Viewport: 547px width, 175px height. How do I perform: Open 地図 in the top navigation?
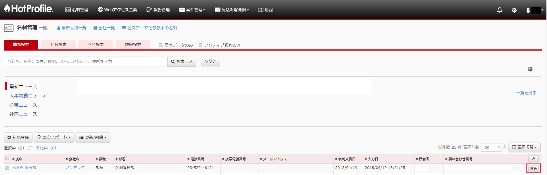tap(265, 10)
